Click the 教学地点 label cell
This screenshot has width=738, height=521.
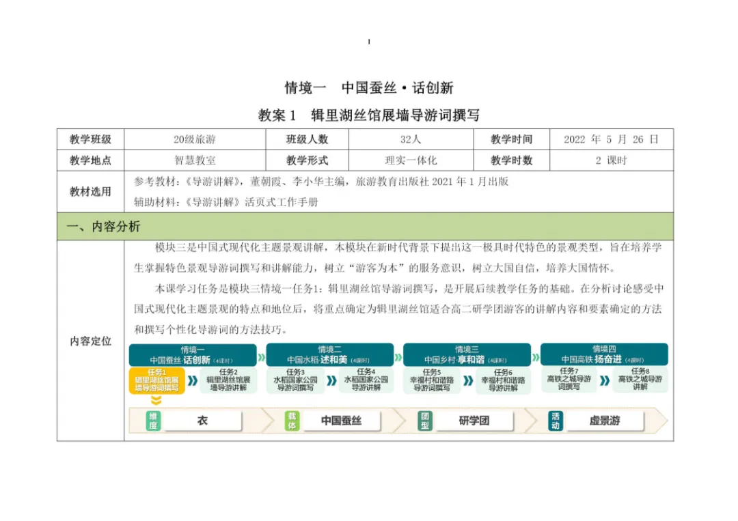point(90,161)
